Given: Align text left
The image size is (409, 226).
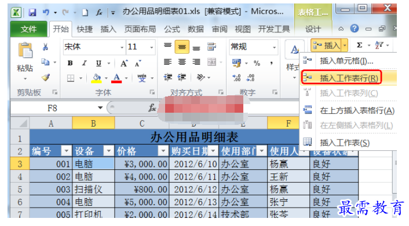Looking at the screenshot, I should pyautogui.click(x=167, y=62).
